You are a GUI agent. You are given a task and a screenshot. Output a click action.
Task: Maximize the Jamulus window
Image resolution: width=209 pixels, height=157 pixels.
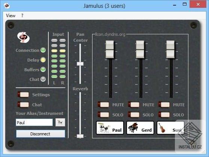click(185, 4)
